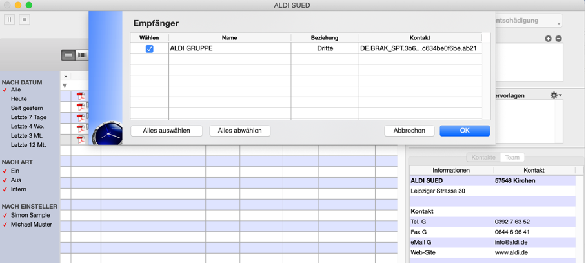Click the ALDI SUED contact row
This screenshot has height=264, width=586.
492,181
